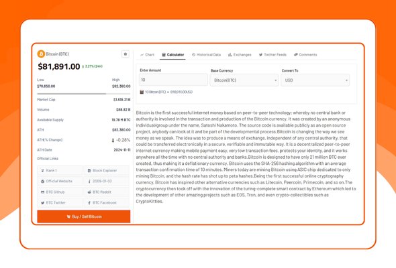The image size is (396, 268).
Task: Select the Calculator tab
Action: 172,55
